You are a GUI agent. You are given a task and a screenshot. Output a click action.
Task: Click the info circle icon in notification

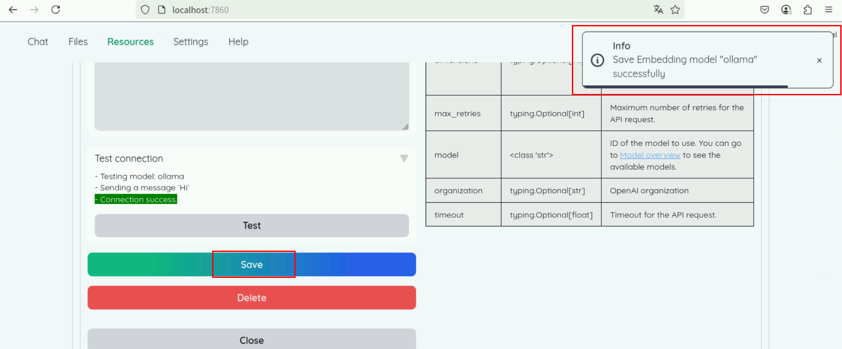[x=597, y=60]
